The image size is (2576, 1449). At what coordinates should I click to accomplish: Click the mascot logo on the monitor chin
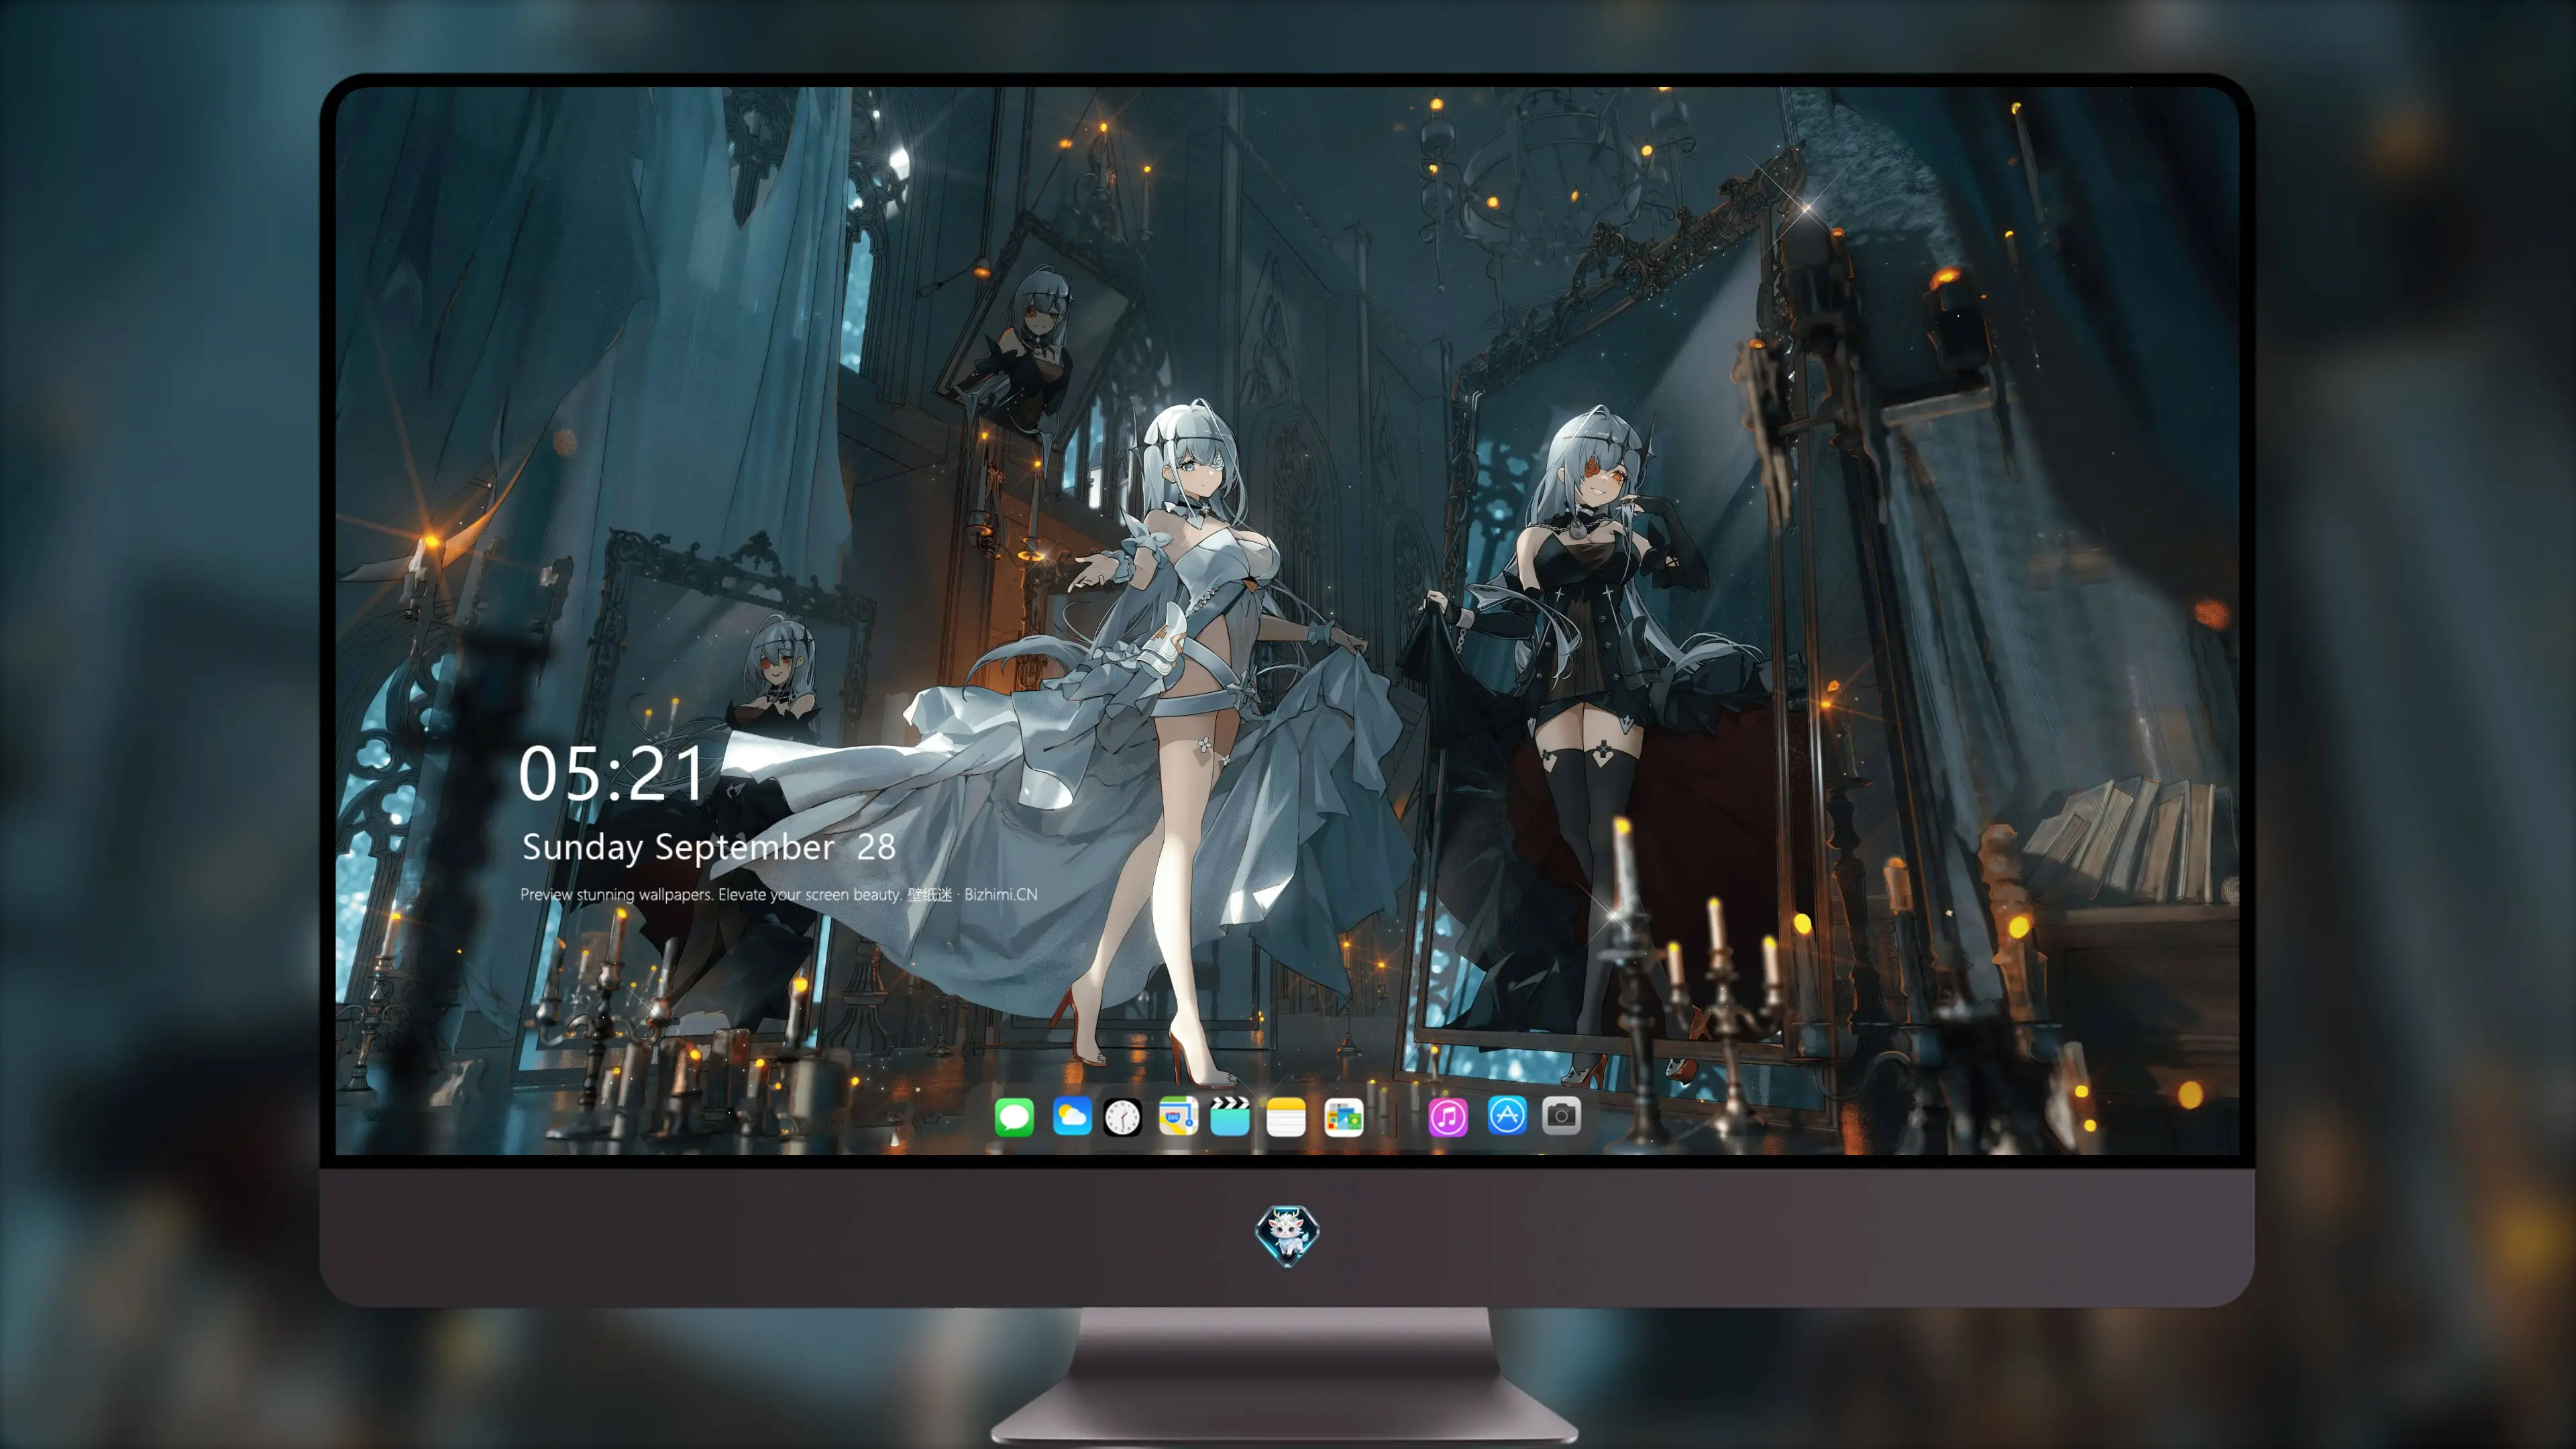point(1287,1235)
